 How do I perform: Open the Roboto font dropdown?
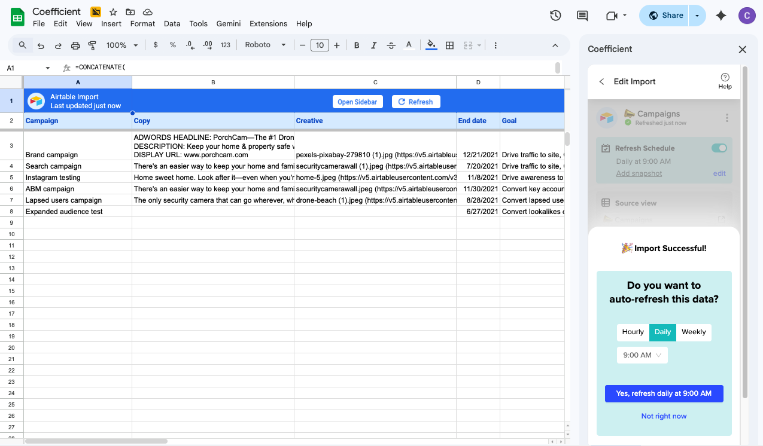[x=265, y=45]
